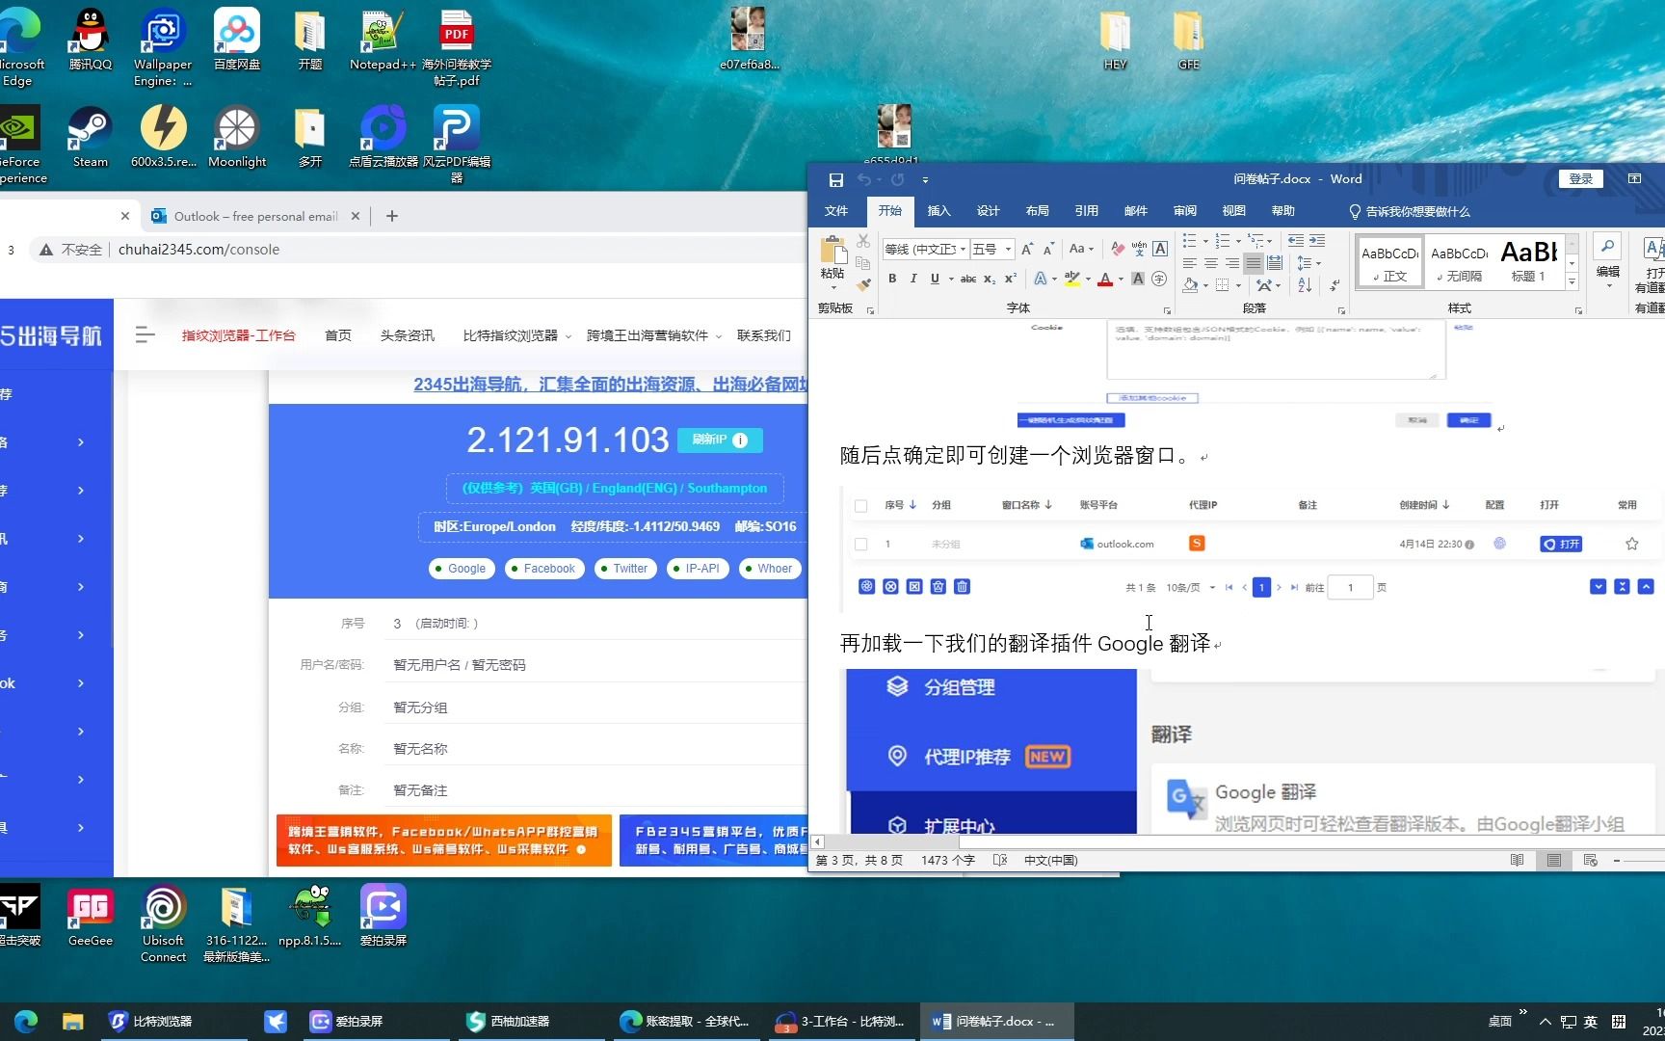Open text highlight color picker
Viewport: 1665px width, 1041px height.
pos(1088,280)
